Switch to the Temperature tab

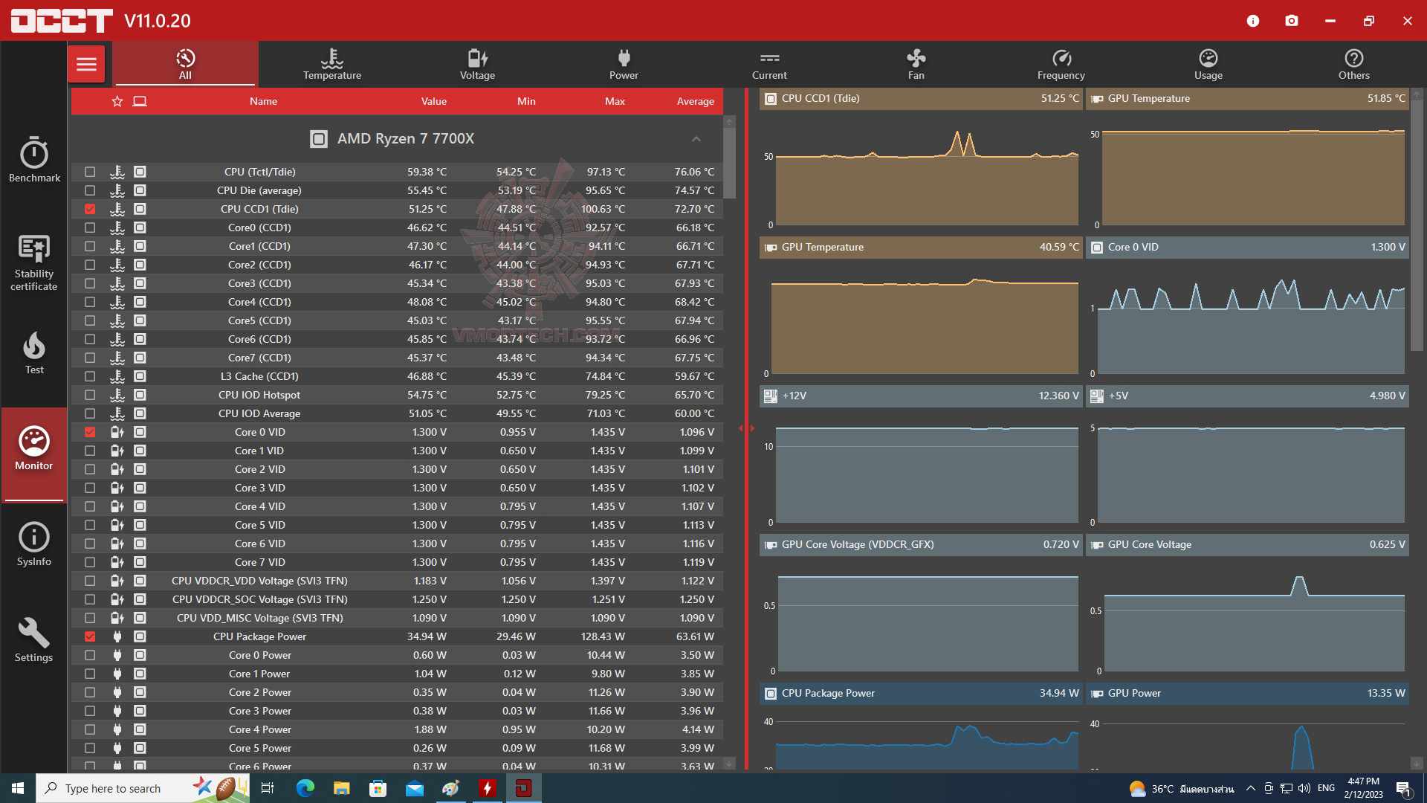tap(331, 64)
